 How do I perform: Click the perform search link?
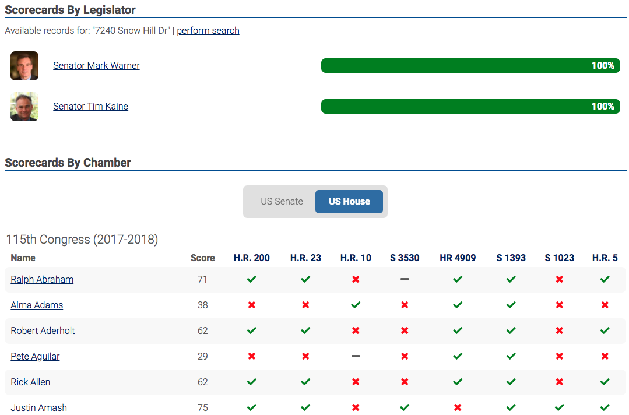tap(208, 30)
